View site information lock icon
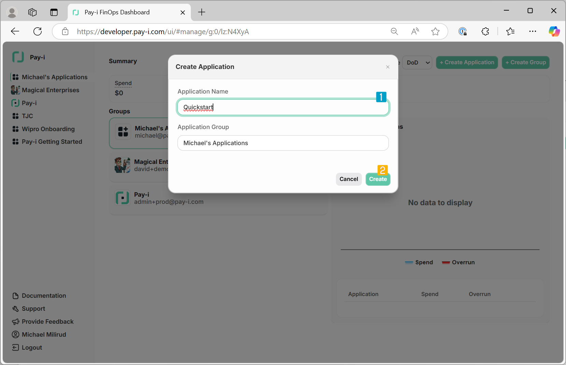This screenshot has width=566, height=365. point(65,32)
